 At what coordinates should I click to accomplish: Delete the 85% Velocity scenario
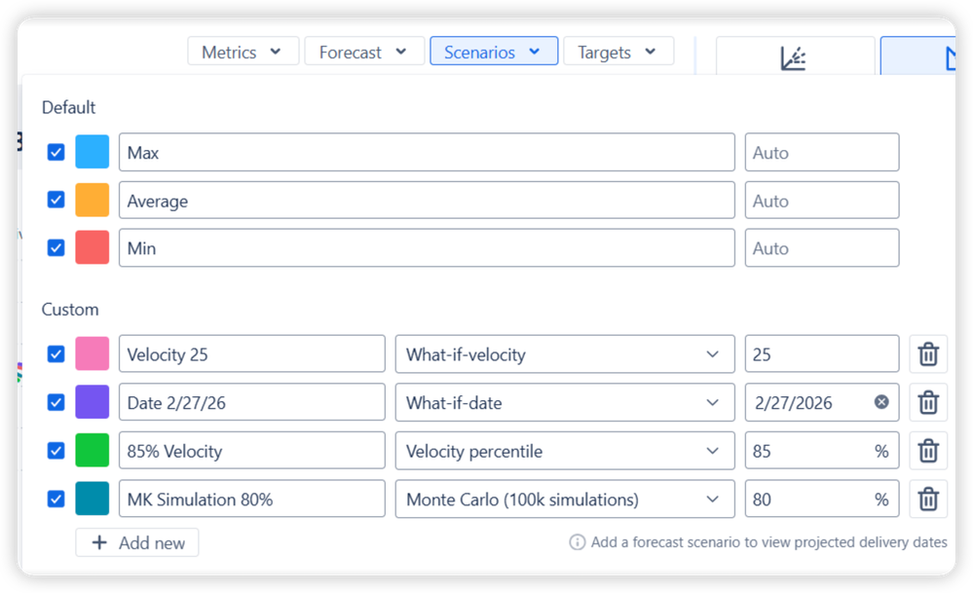click(928, 451)
